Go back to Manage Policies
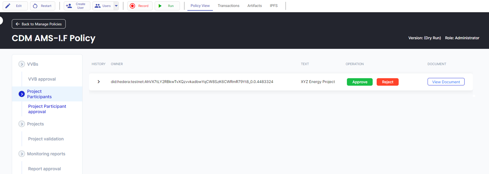Screen dimensions: 489x174 point(39,24)
